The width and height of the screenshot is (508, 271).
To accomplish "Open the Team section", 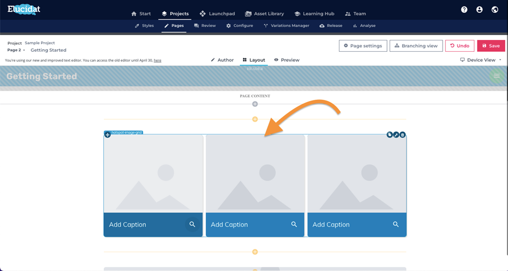I will [x=356, y=13].
